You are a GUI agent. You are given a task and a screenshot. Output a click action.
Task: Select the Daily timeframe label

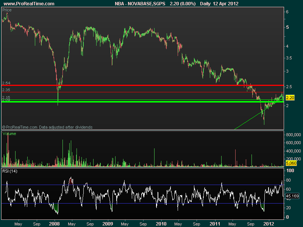point(205,4)
